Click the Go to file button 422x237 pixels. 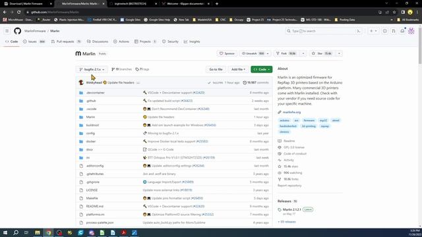click(x=216, y=69)
